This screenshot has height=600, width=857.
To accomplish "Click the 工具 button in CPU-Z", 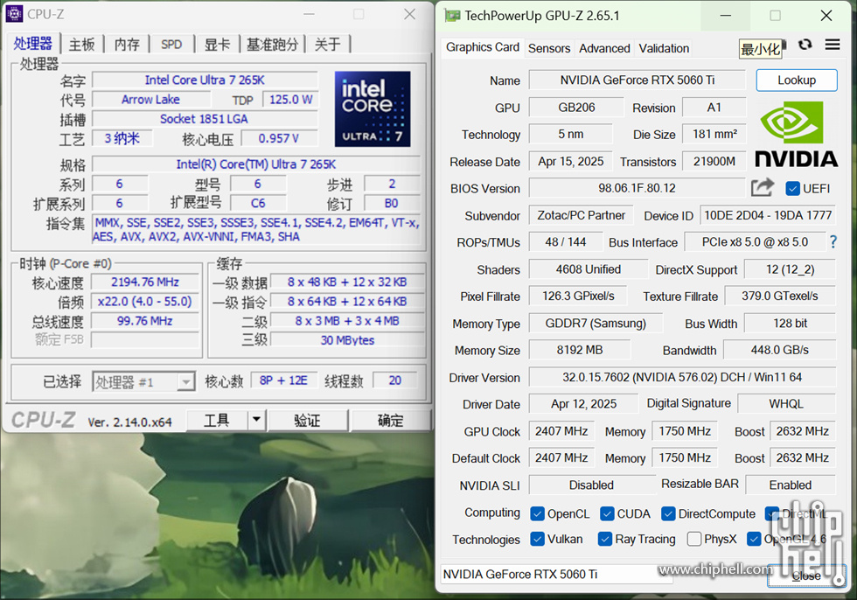I will pyautogui.click(x=217, y=420).
